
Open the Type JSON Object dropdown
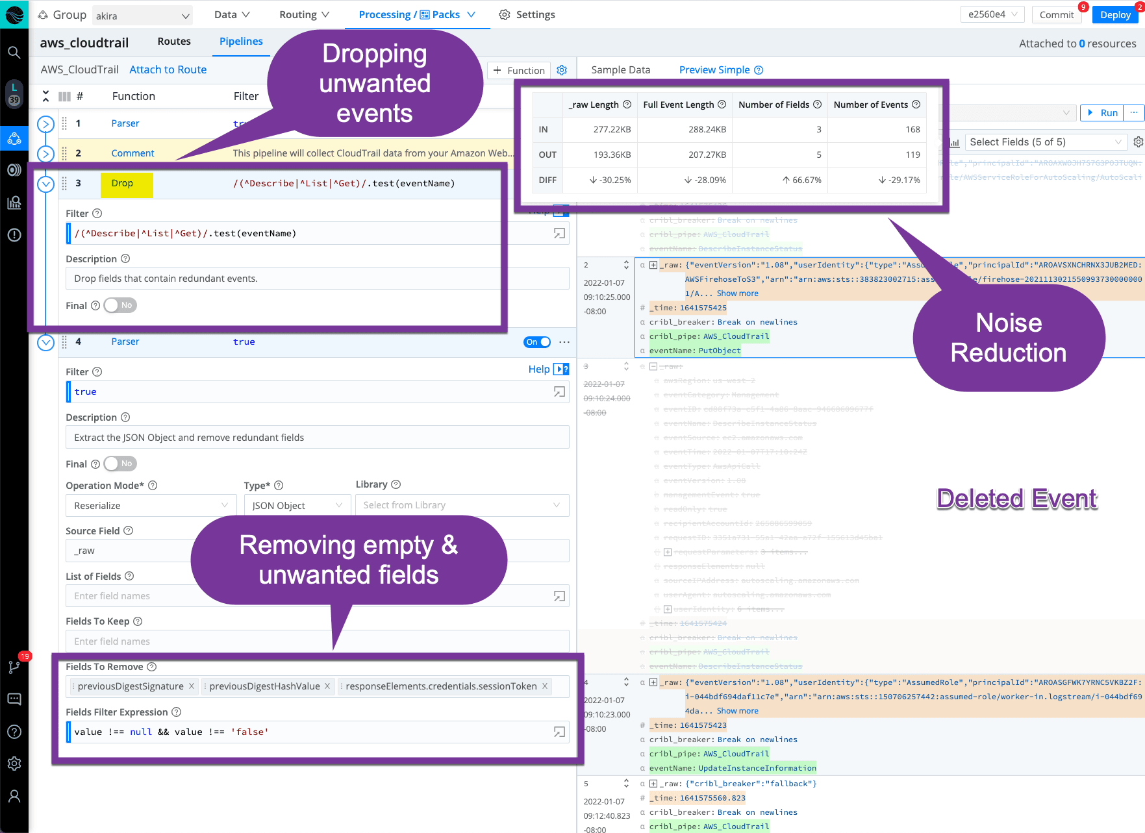297,505
